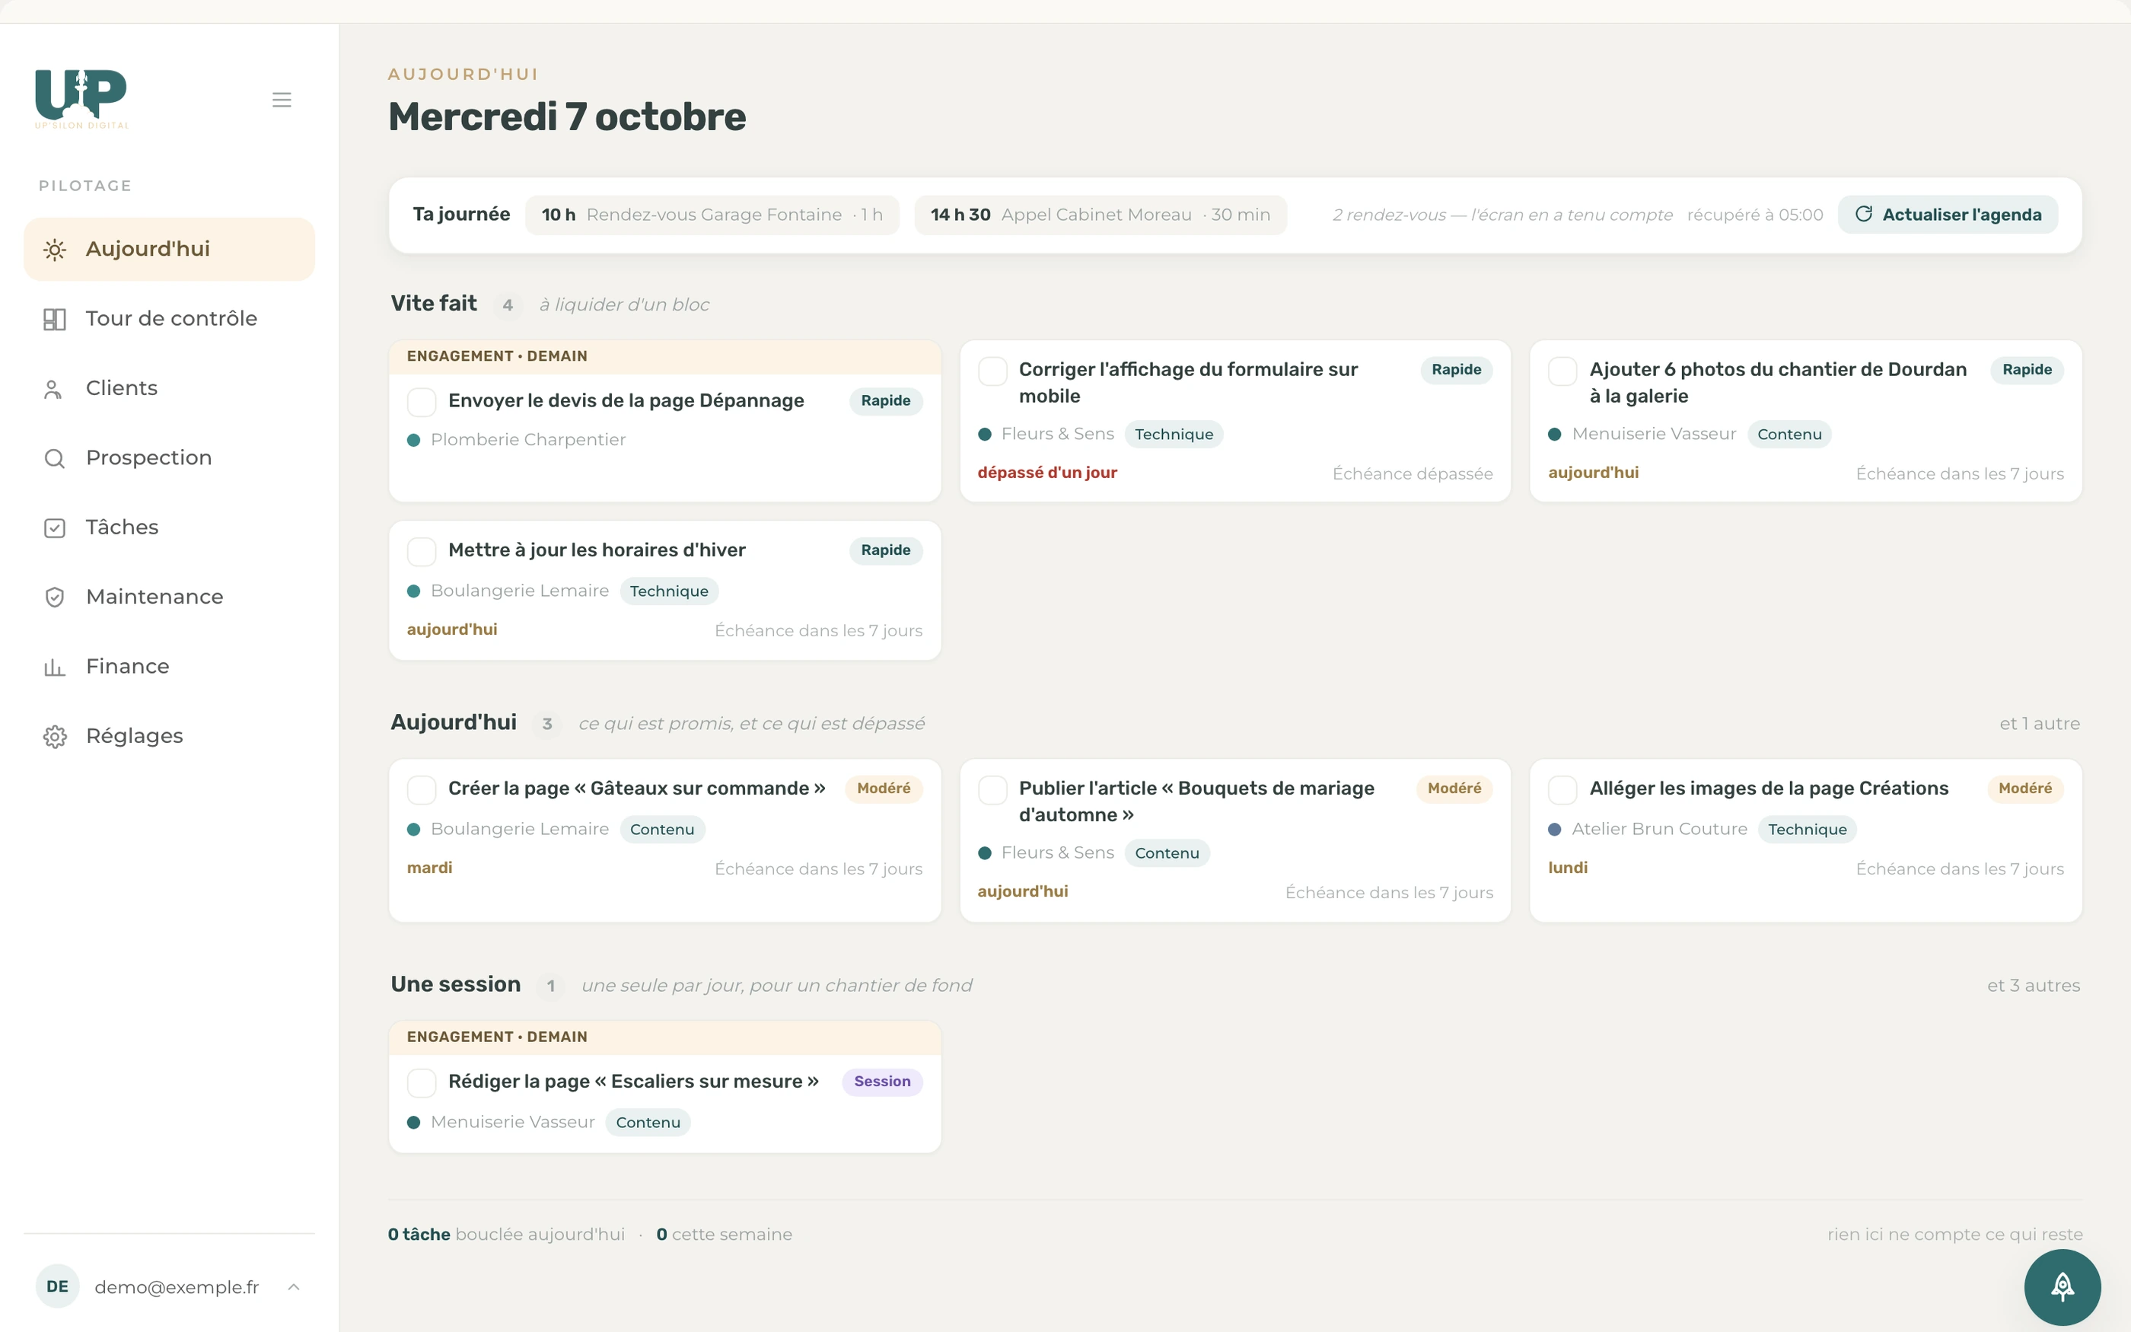Viewport: 2131px width, 1332px height.
Task: Click the Maintenance shield icon
Action: tap(55, 597)
